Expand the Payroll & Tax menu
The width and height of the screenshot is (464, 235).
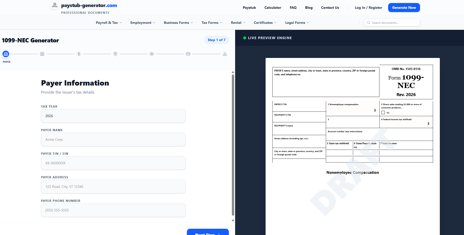[109, 23]
